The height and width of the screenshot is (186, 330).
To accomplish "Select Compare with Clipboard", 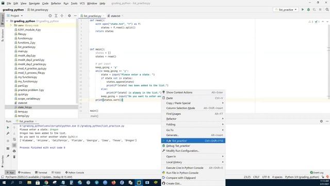I will tap(193, 178).
